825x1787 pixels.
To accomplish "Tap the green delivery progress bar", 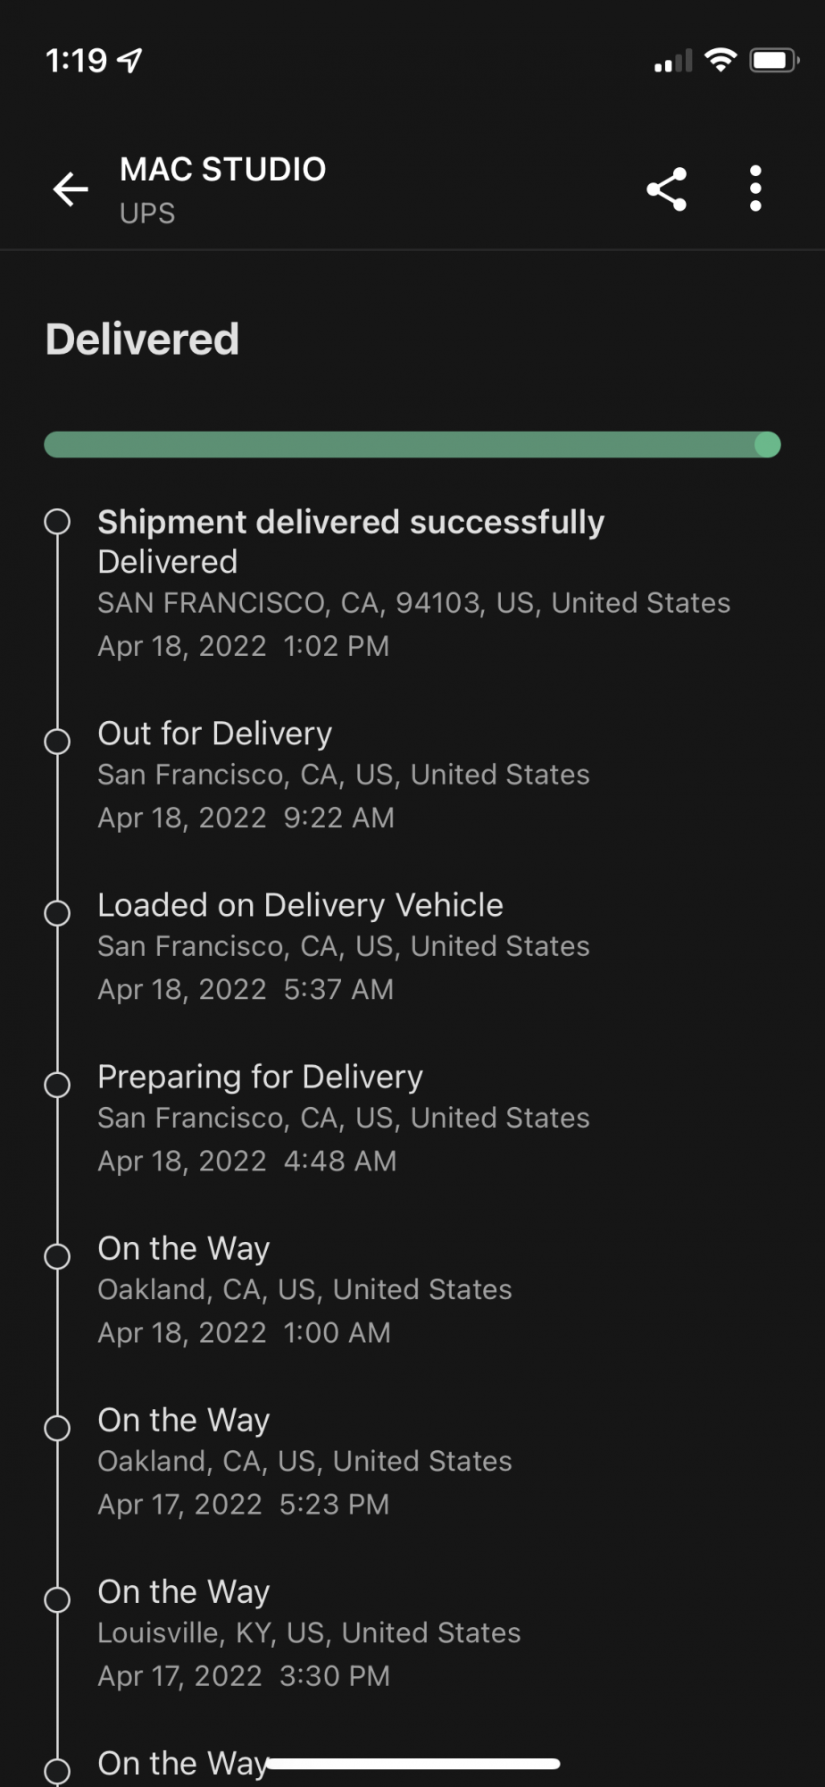I will click(412, 445).
